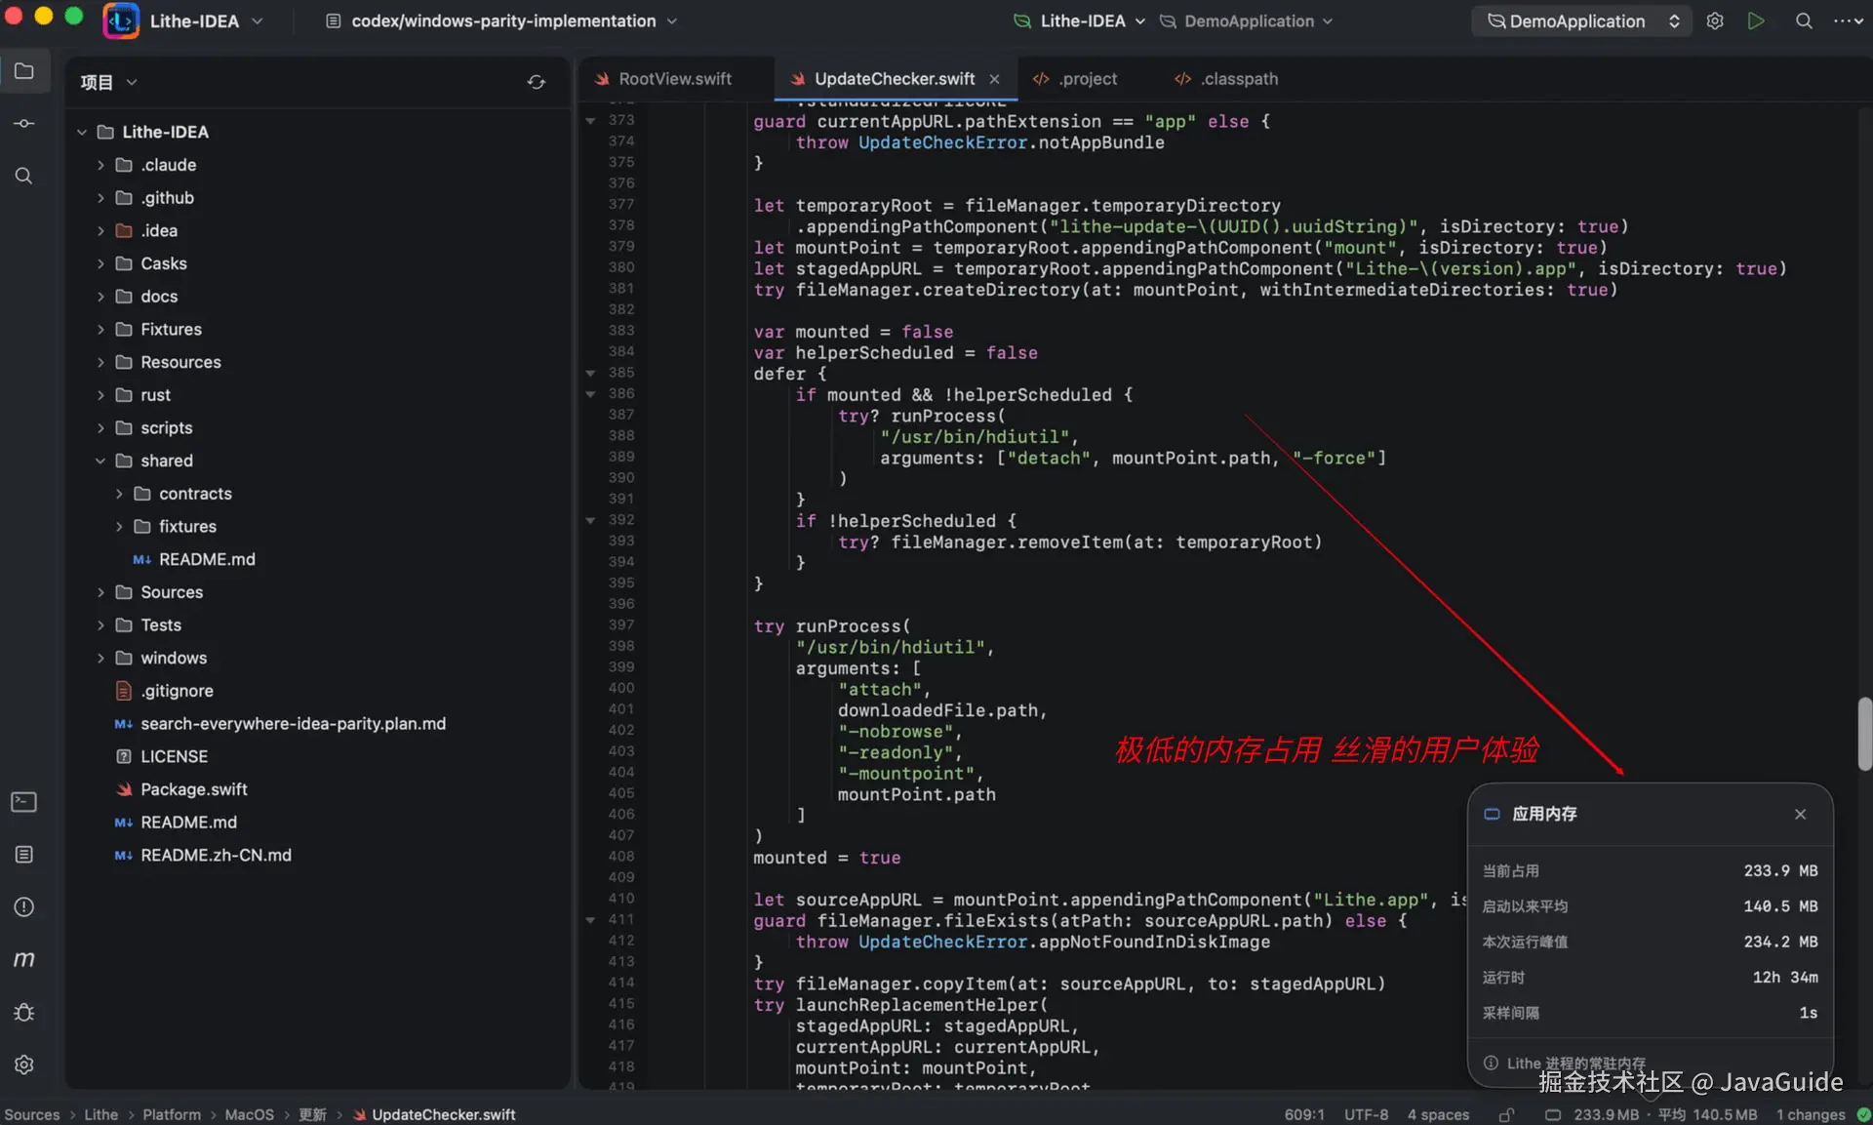Open the Terminal tool window

24,802
